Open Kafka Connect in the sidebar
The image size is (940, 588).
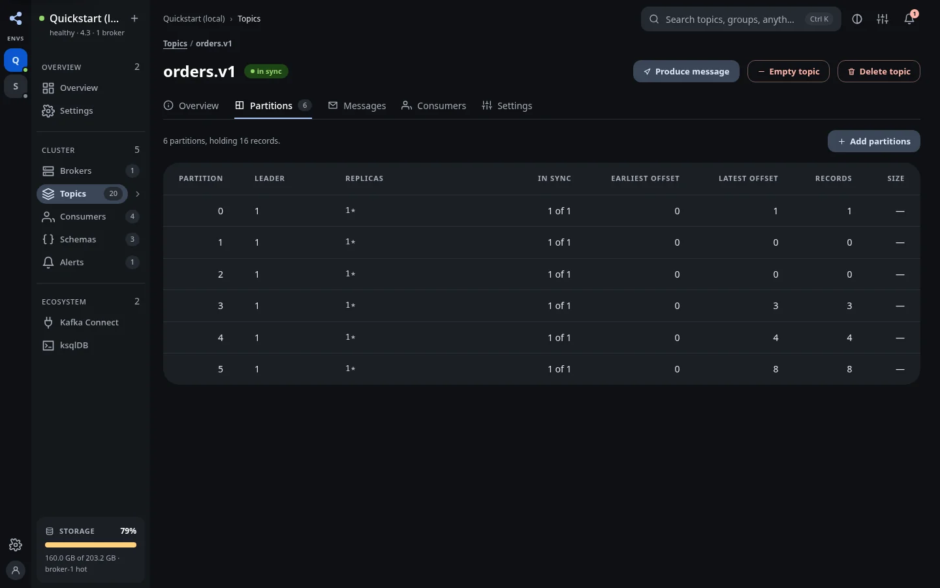(91, 323)
